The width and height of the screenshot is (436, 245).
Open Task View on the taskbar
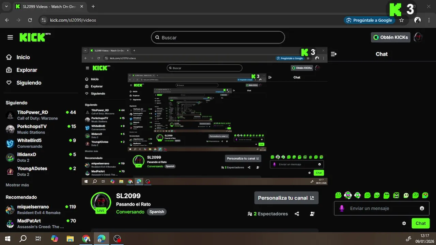tap(38, 239)
